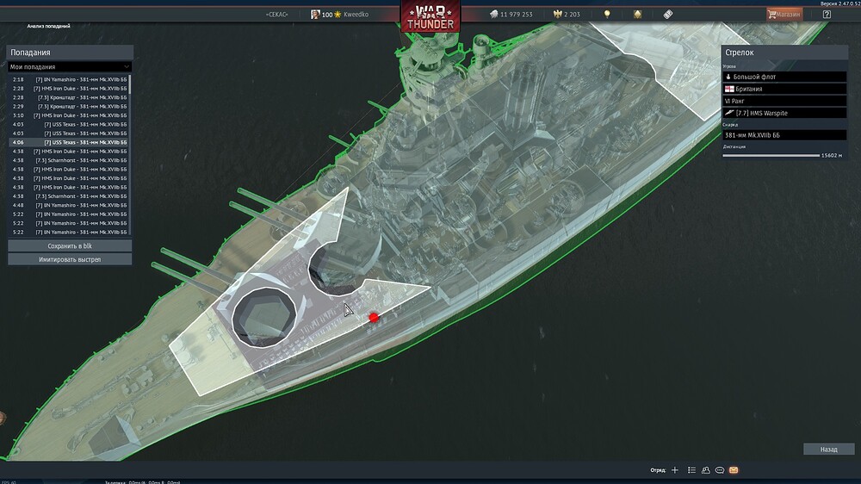Click the 15602 м distance value
This screenshot has height=484, width=861.
tap(832, 156)
